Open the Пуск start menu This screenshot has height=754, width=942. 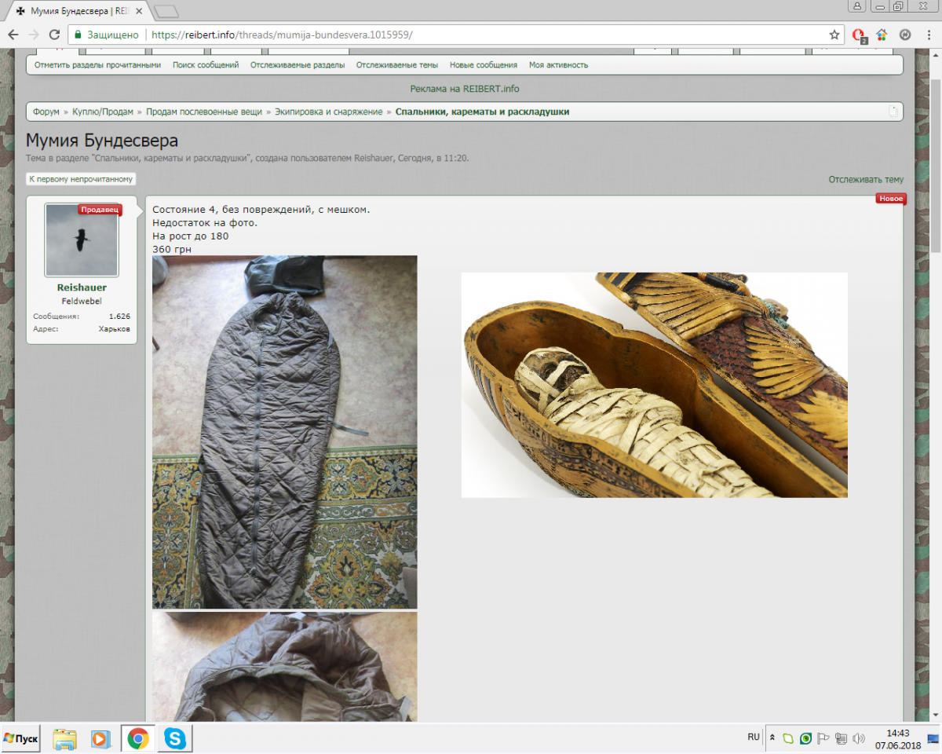[21, 739]
